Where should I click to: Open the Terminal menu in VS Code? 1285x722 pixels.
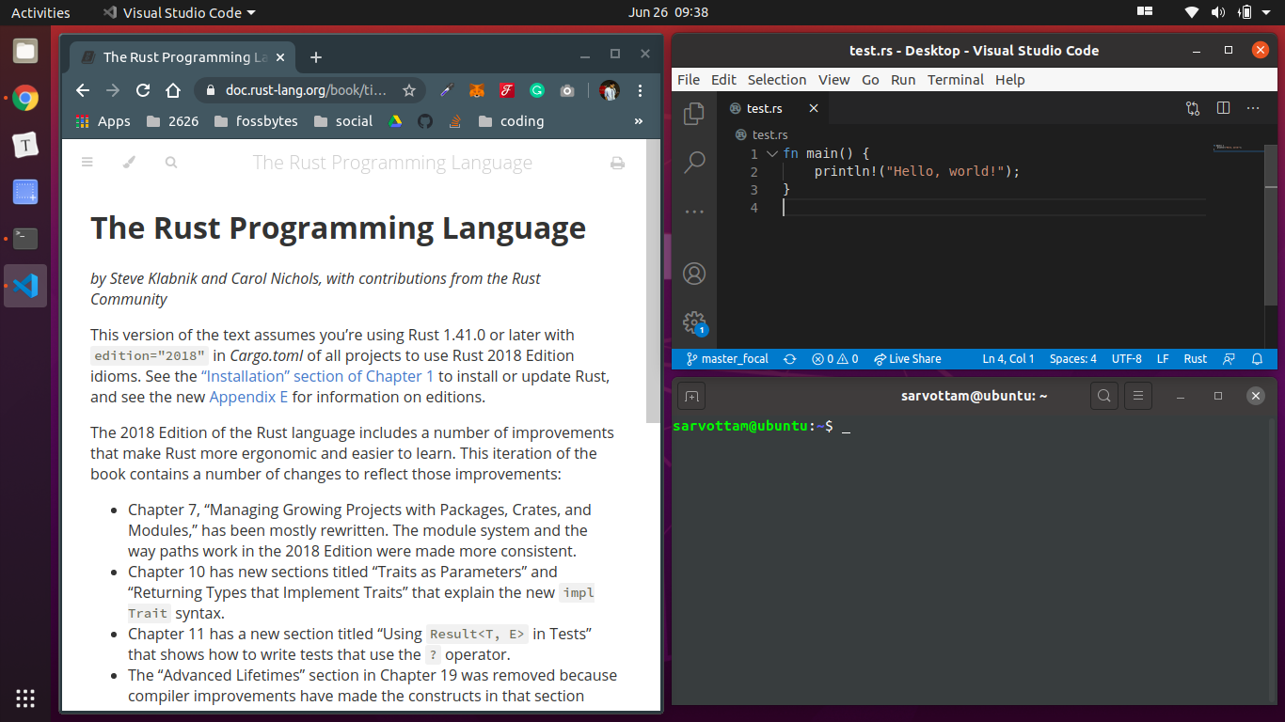pyautogui.click(x=956, y=80)
